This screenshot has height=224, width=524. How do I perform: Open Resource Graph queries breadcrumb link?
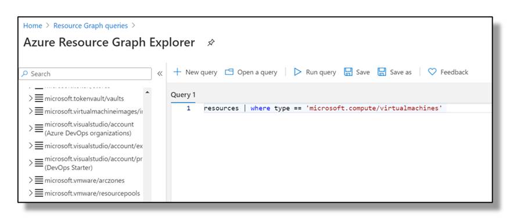point(91,26)
